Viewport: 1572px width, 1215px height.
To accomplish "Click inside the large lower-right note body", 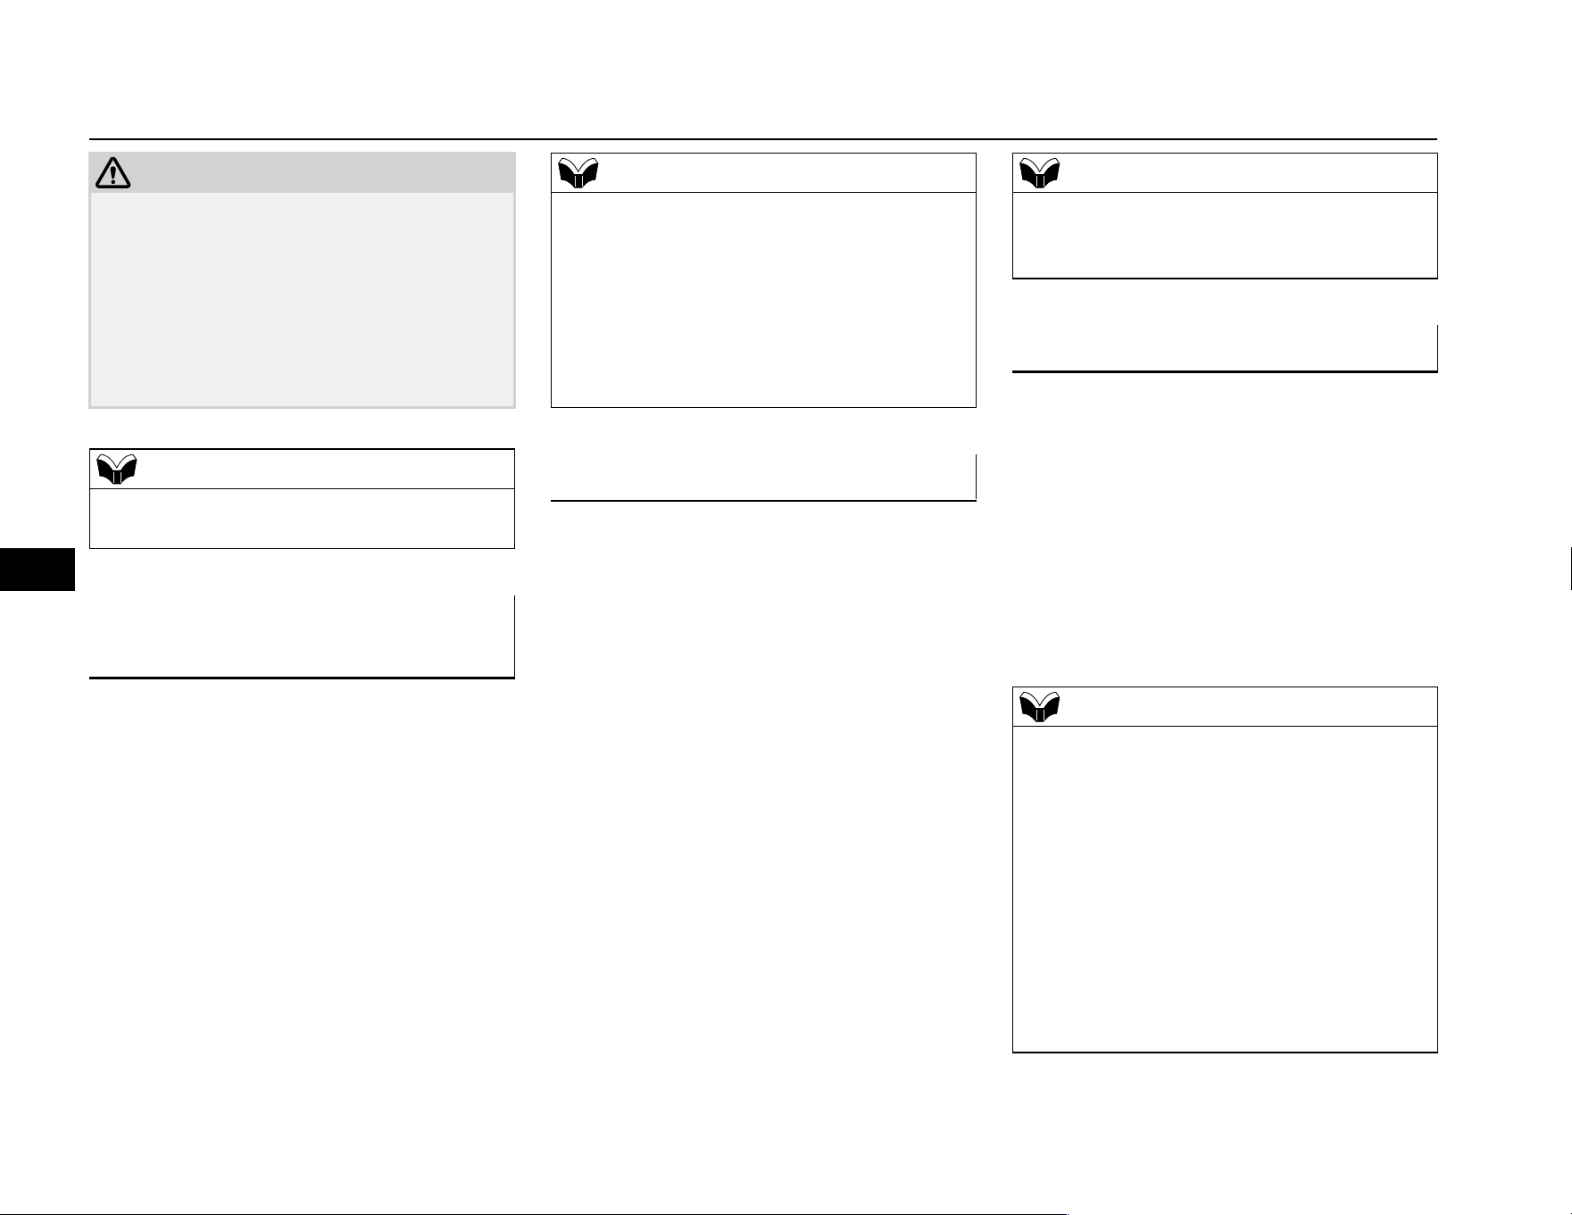I will [1225, 889].
